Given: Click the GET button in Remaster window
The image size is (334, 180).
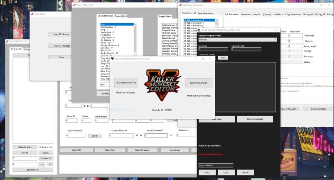Looking at the screenshot, I should (x=223, y=58).
